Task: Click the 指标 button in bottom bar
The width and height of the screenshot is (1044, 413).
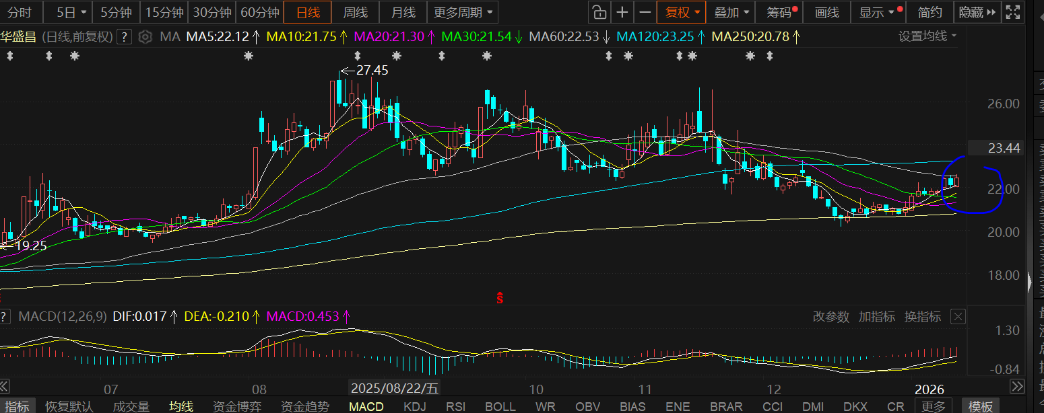Action: click(x=18, y=406)
